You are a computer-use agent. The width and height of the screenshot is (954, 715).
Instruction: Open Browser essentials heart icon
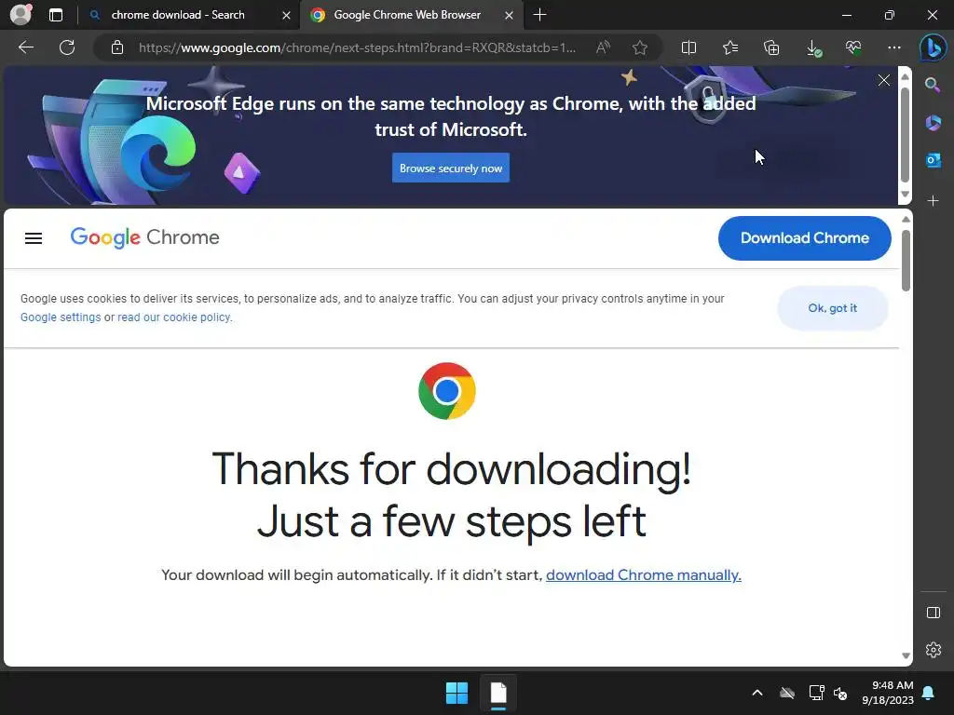[x=853, y=47]
